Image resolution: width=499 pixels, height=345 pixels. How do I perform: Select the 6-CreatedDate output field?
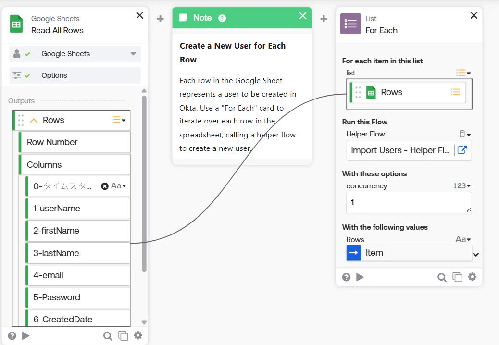[x=78, y=319]
